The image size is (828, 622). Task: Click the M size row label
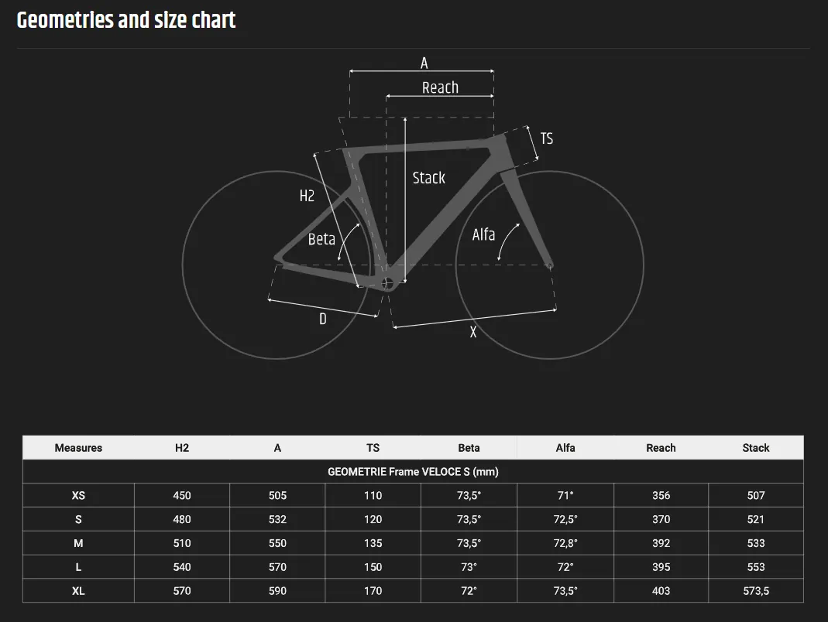(x=78, y=543)
